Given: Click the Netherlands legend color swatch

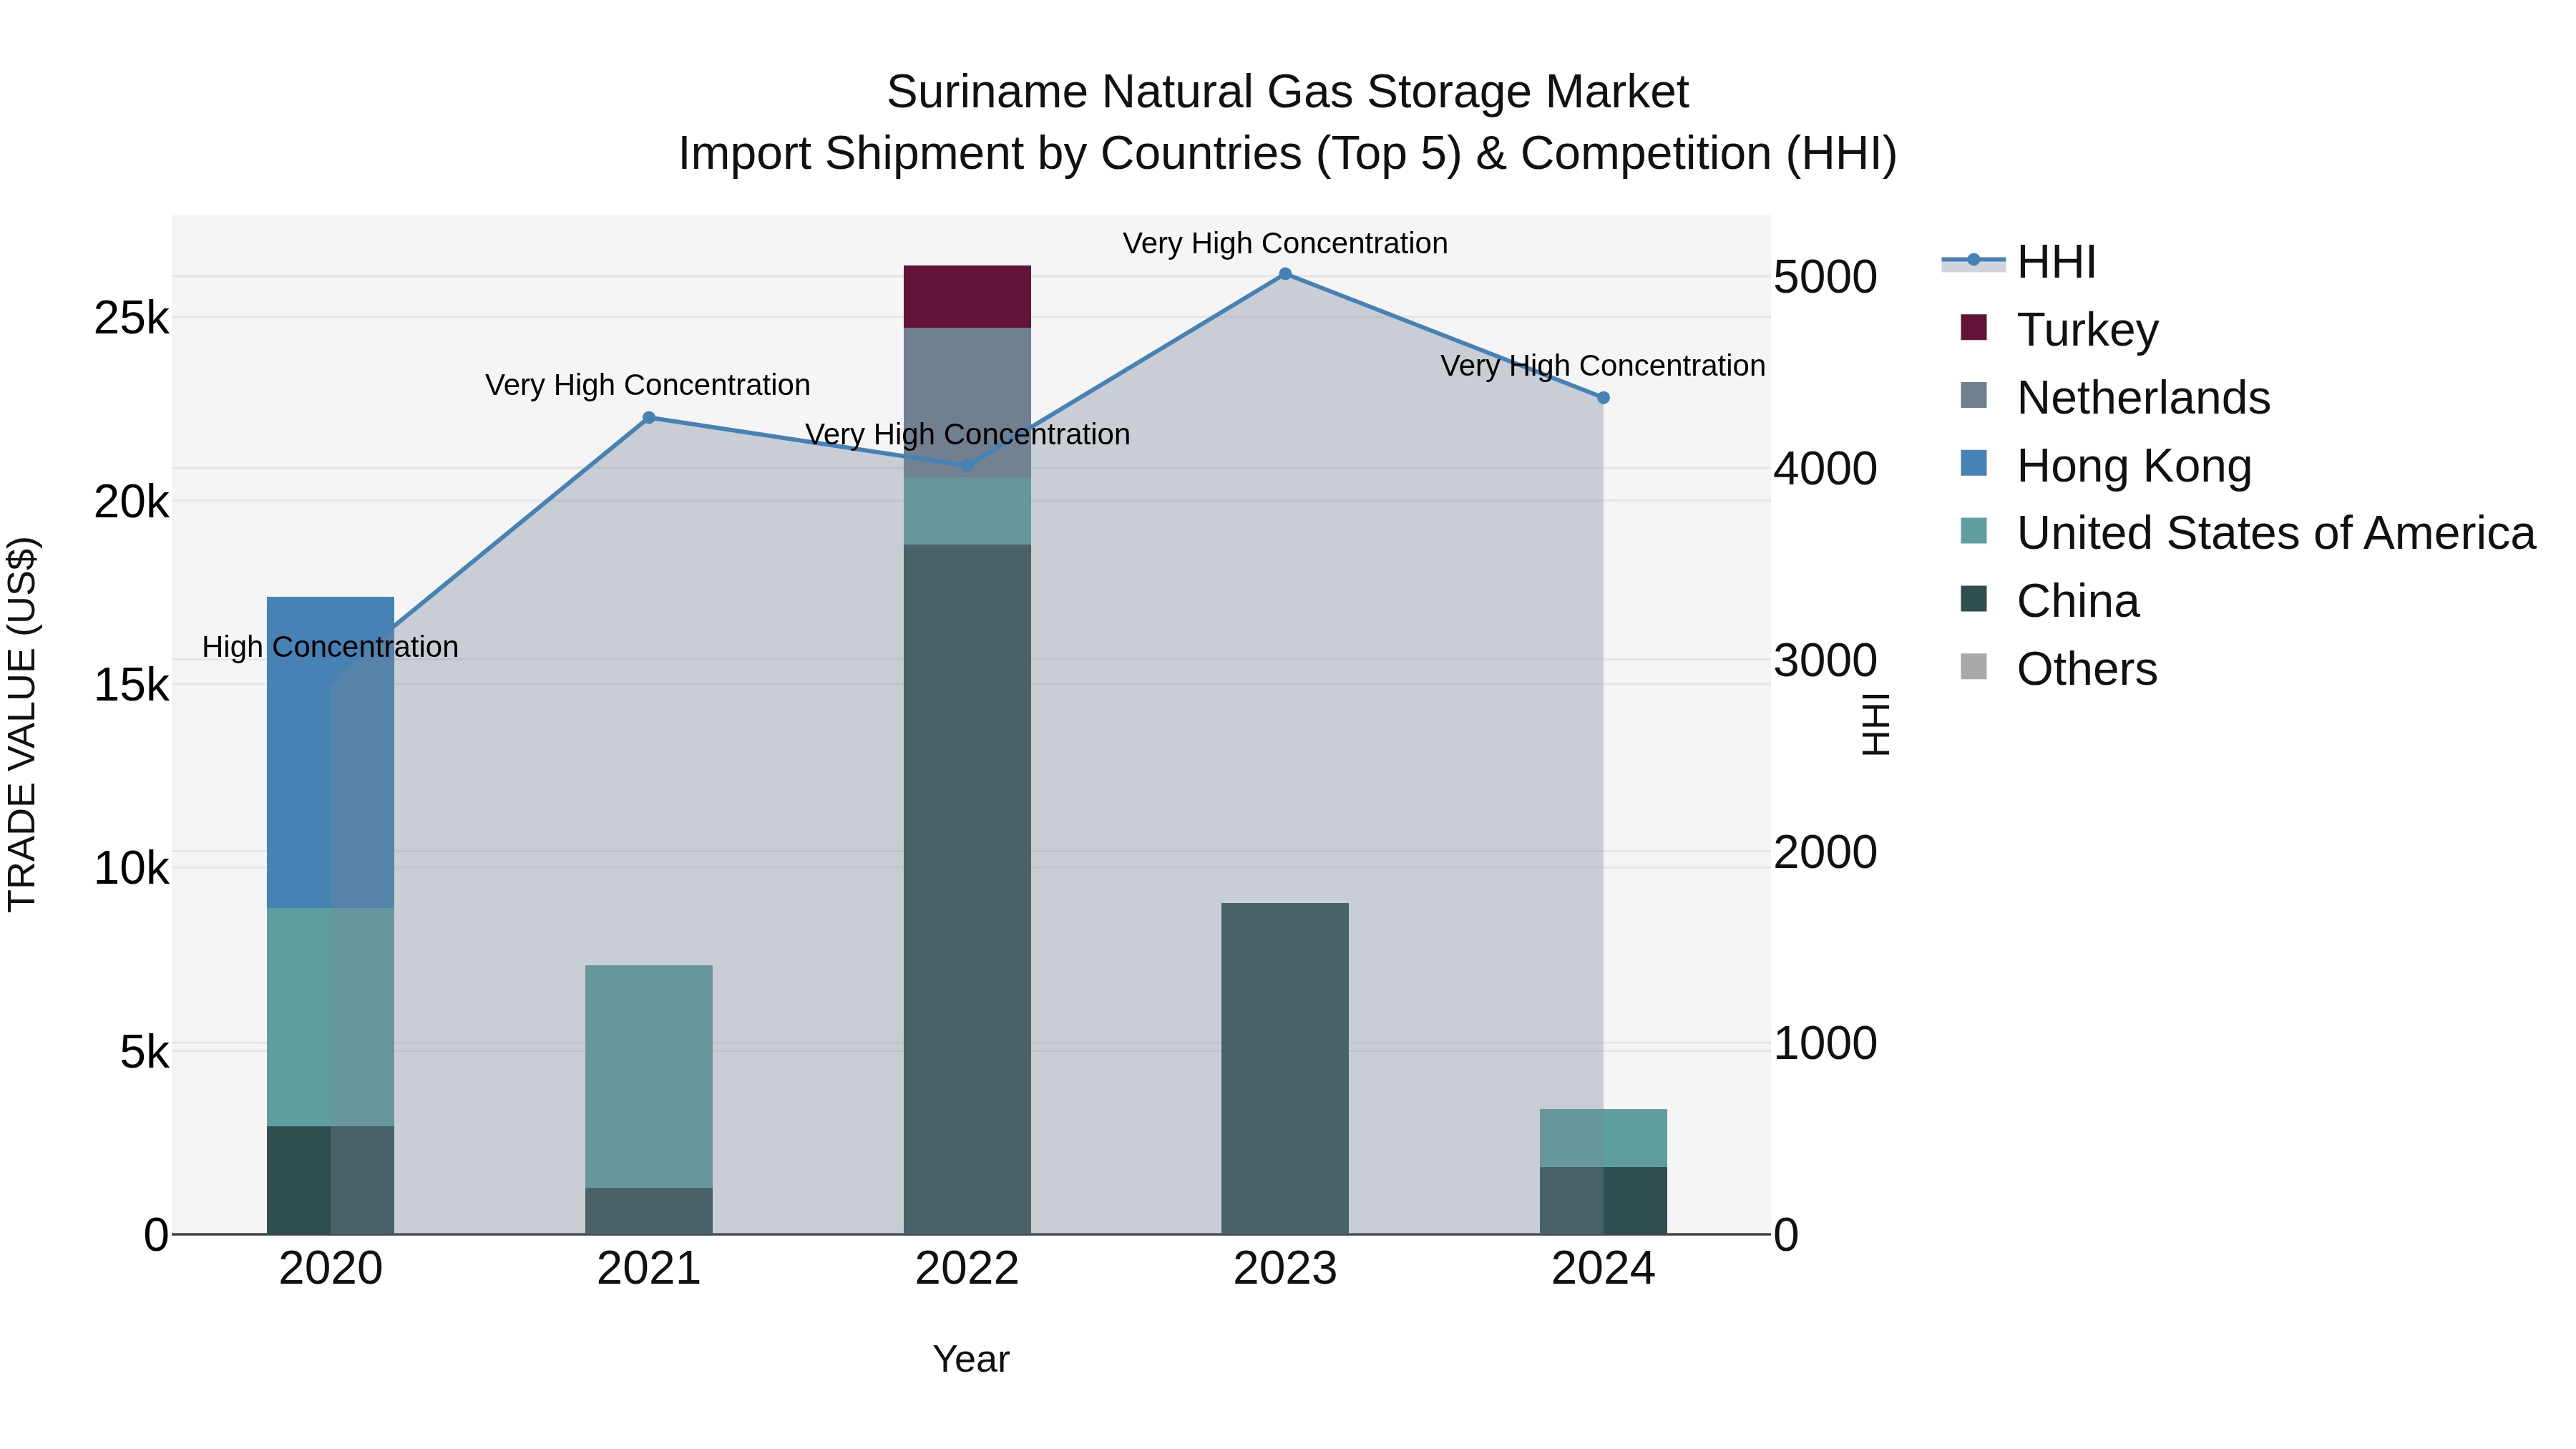Looking at the screenshot, I should click(1974, 395).
